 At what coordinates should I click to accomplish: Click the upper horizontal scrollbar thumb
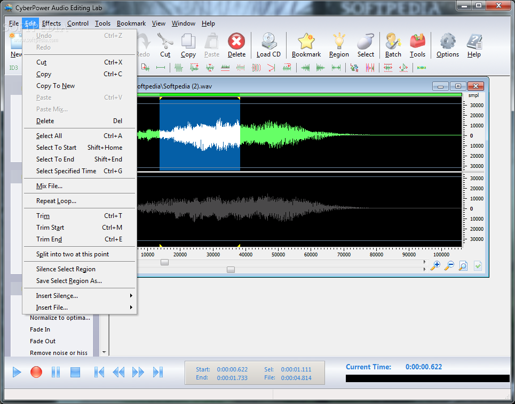pyautogui.click(x=164, y=262)
